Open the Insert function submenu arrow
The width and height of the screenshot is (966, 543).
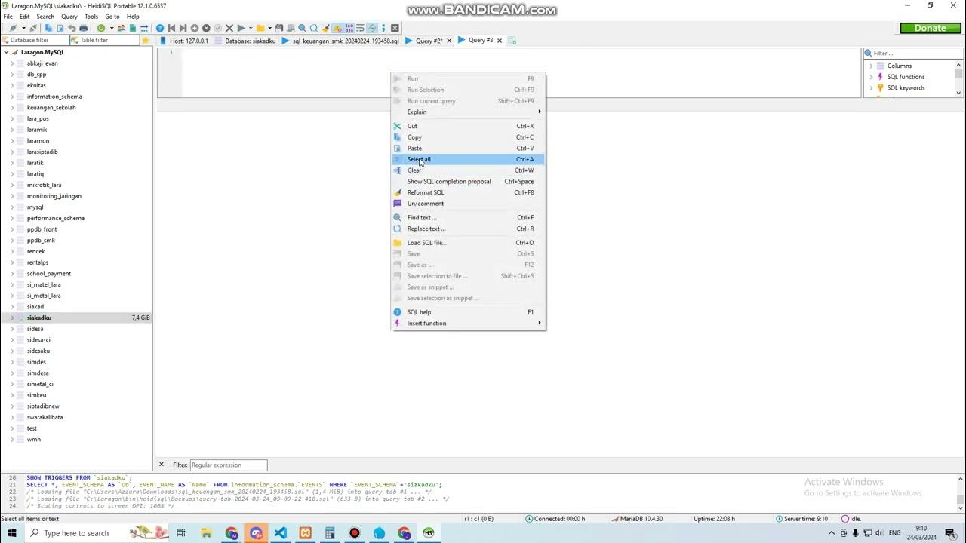[x=539, y=323]
